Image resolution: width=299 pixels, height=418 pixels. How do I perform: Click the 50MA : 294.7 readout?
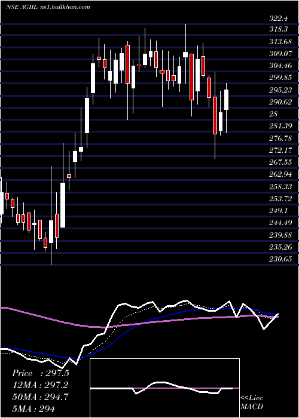40,397
